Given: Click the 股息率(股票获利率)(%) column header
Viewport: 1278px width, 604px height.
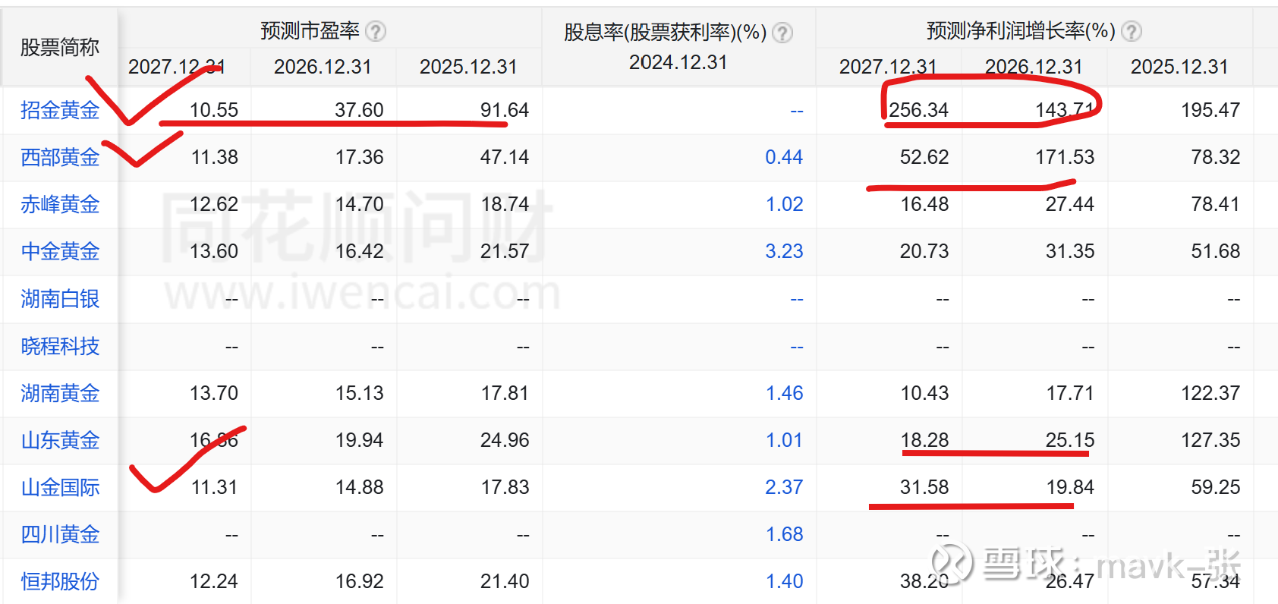Looking at the screenshot, I should (x=665, y=33).
